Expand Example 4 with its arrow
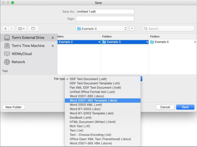Image resolution: width=197 pixels, height=147 pixels. click(195, 42)
